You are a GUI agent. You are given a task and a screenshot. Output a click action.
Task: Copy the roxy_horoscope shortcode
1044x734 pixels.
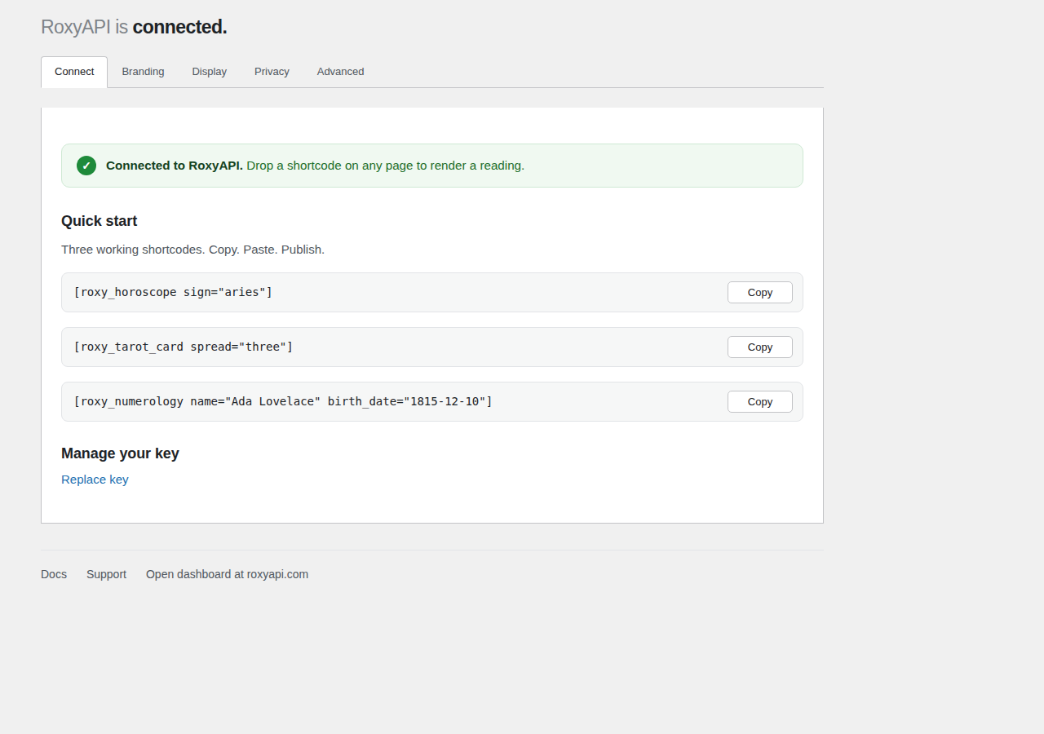pos(759,292)
